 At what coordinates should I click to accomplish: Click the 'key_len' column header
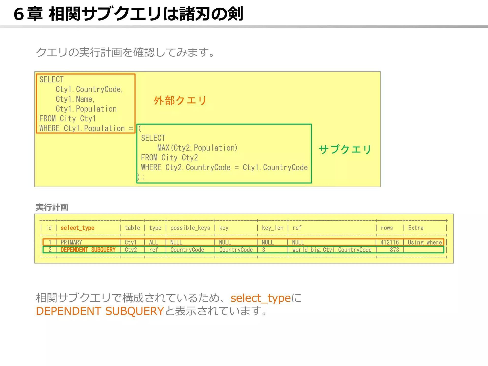coord(272,228)
